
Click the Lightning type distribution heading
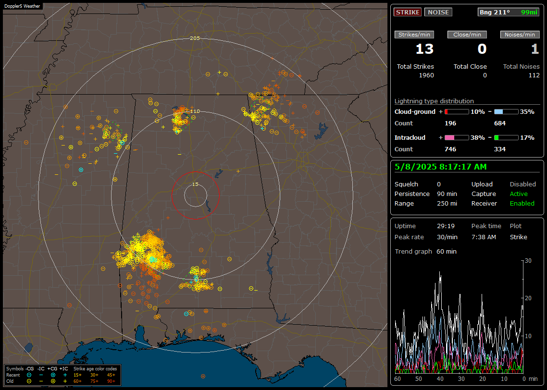[x=434, y=101]
